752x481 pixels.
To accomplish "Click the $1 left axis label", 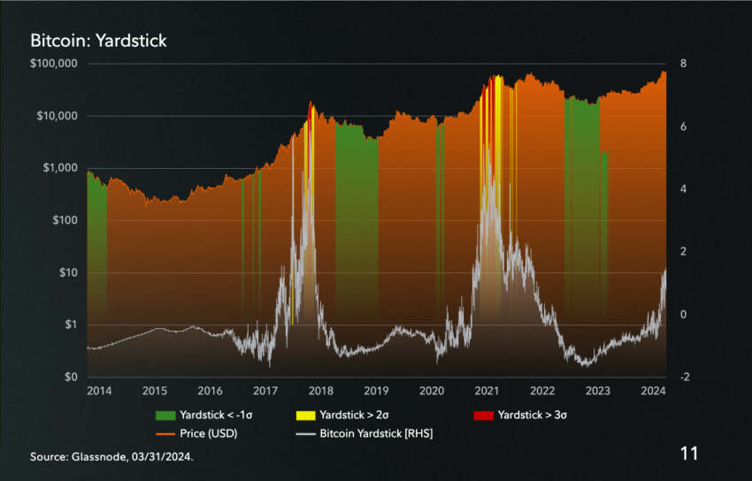I will pyautogui.click(x=71, y=324).
